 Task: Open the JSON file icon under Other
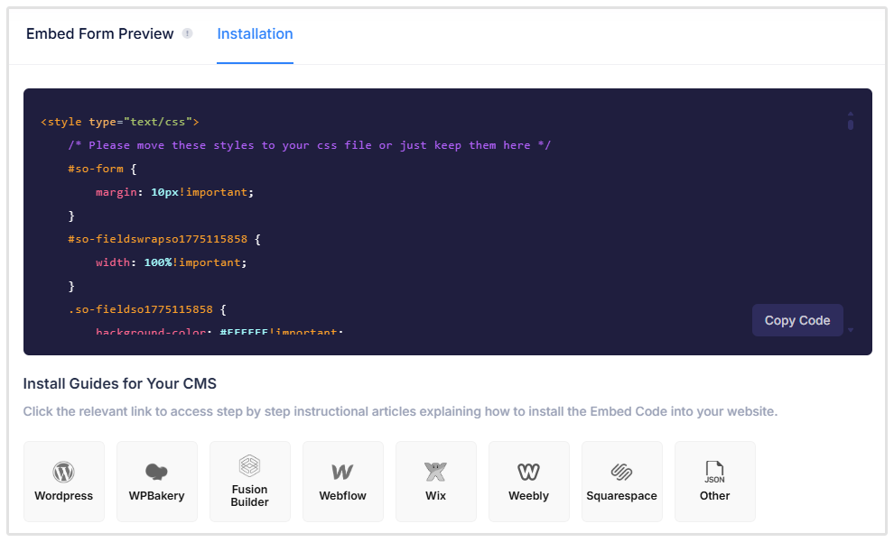(714, 469)
